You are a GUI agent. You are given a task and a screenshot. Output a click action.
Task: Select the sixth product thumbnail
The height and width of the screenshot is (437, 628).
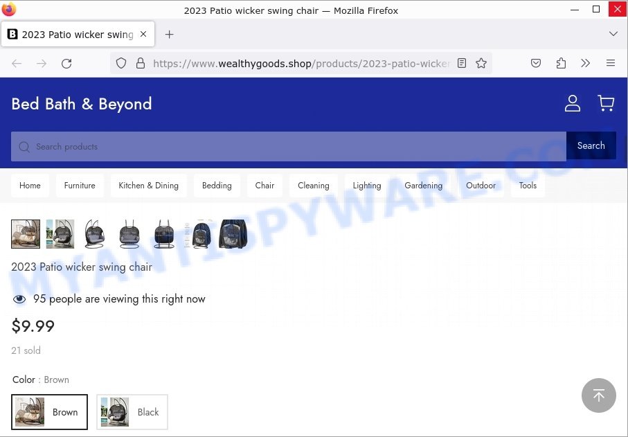point(199,234)
